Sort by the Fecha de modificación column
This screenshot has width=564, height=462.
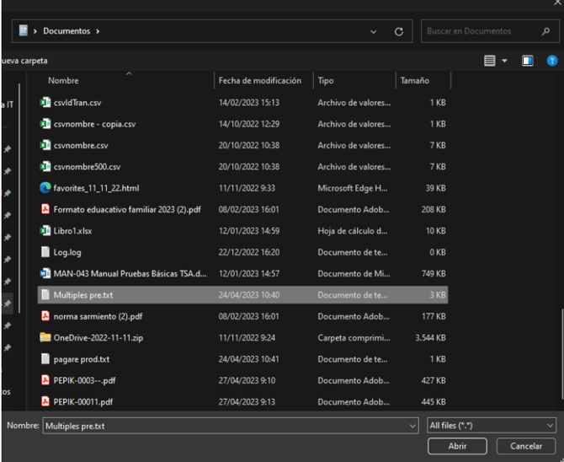coord(260,80)
